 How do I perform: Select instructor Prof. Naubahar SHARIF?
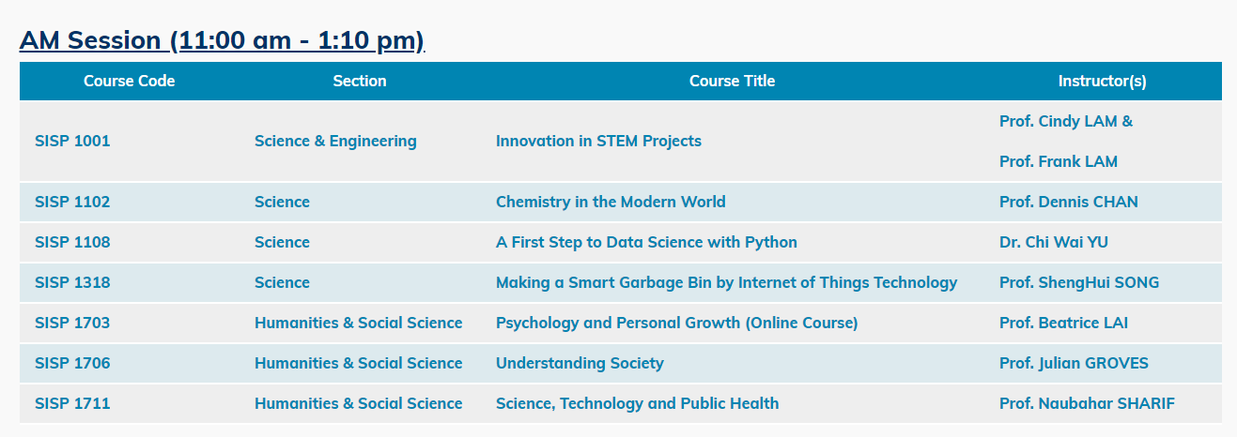[1087, 403]
